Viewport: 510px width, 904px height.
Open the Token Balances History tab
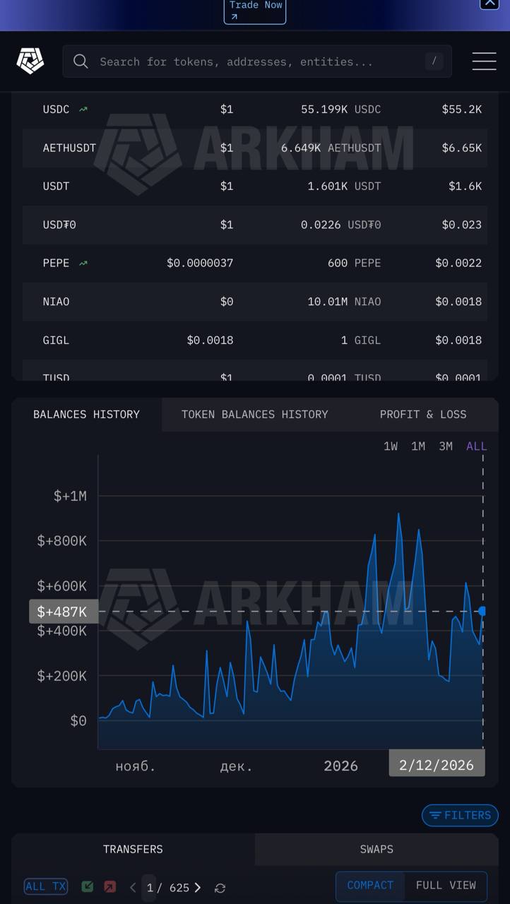coord(254,415)
